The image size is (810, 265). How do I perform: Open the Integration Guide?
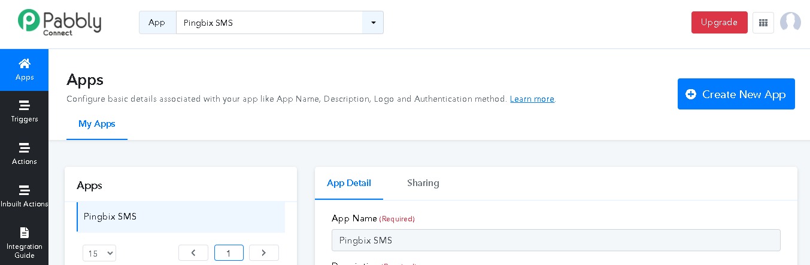click(x=24, y=242)
